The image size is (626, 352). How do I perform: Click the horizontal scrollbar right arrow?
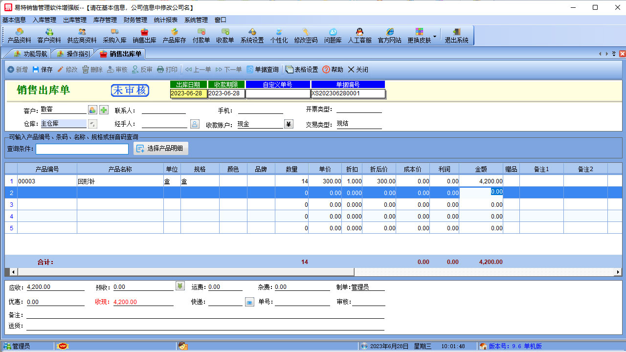point(618,272)
